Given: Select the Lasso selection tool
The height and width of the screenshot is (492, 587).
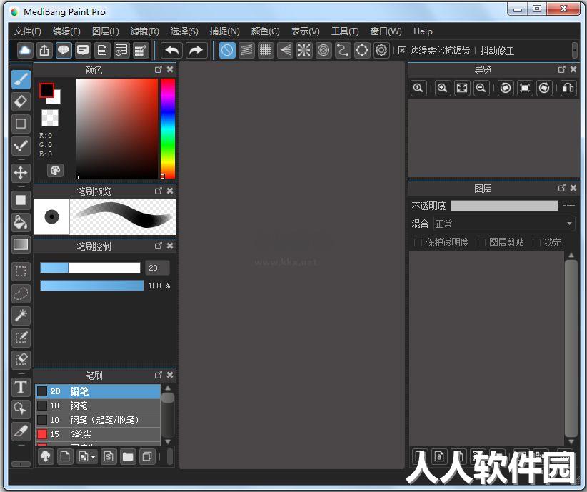Looking at the screenshot, I should (x=21, y=293).
